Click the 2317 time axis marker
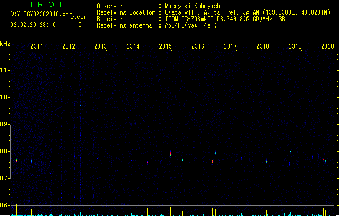Viewport: 340px width, 216px height. coord(230,46)
